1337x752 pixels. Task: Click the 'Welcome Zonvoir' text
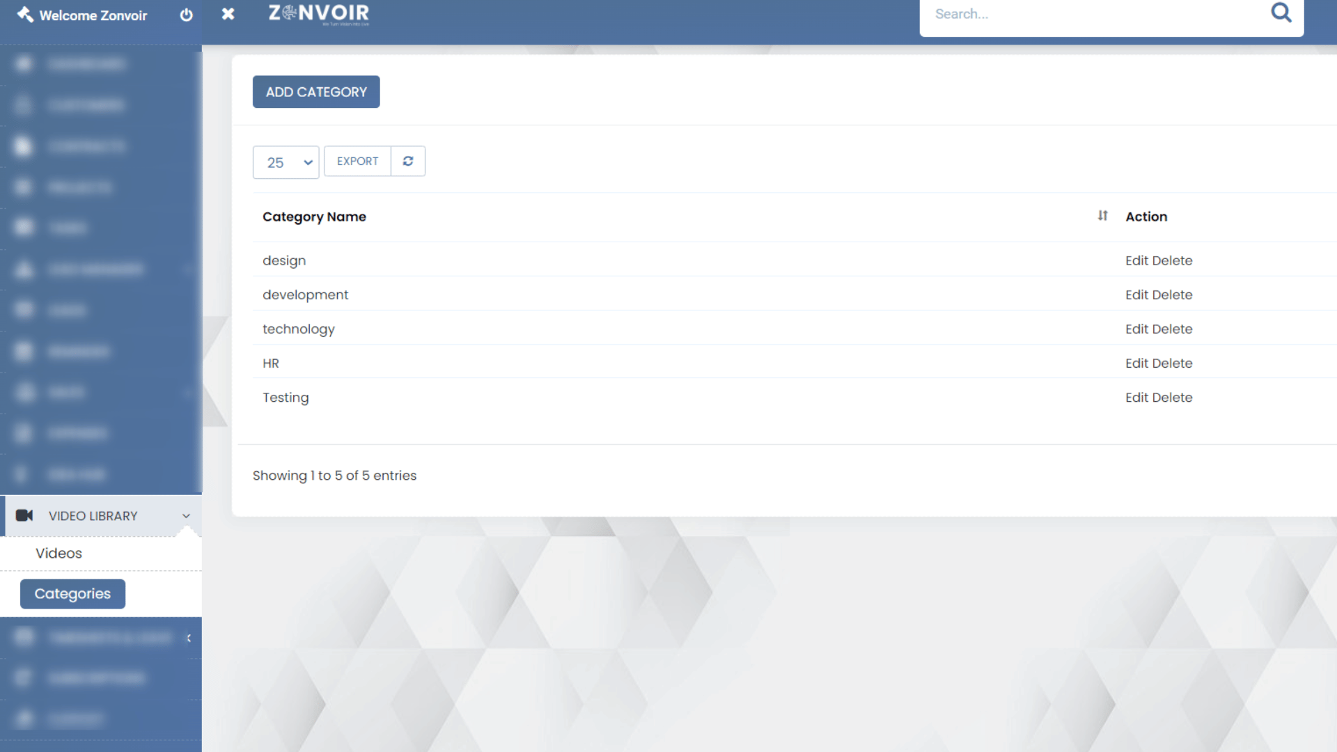coord(93,15)
